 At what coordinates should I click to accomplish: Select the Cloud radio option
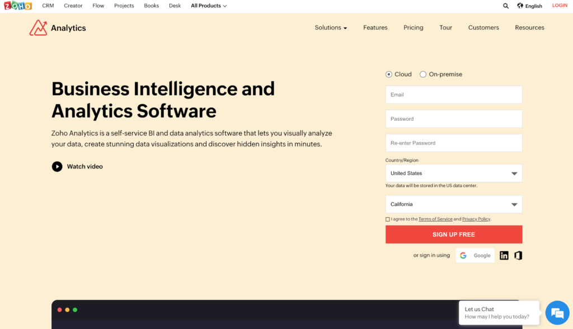click(389, 74)
